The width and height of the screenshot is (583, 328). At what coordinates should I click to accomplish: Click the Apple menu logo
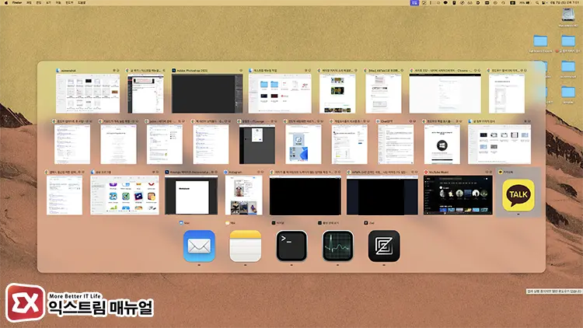(x=6, y=2)
